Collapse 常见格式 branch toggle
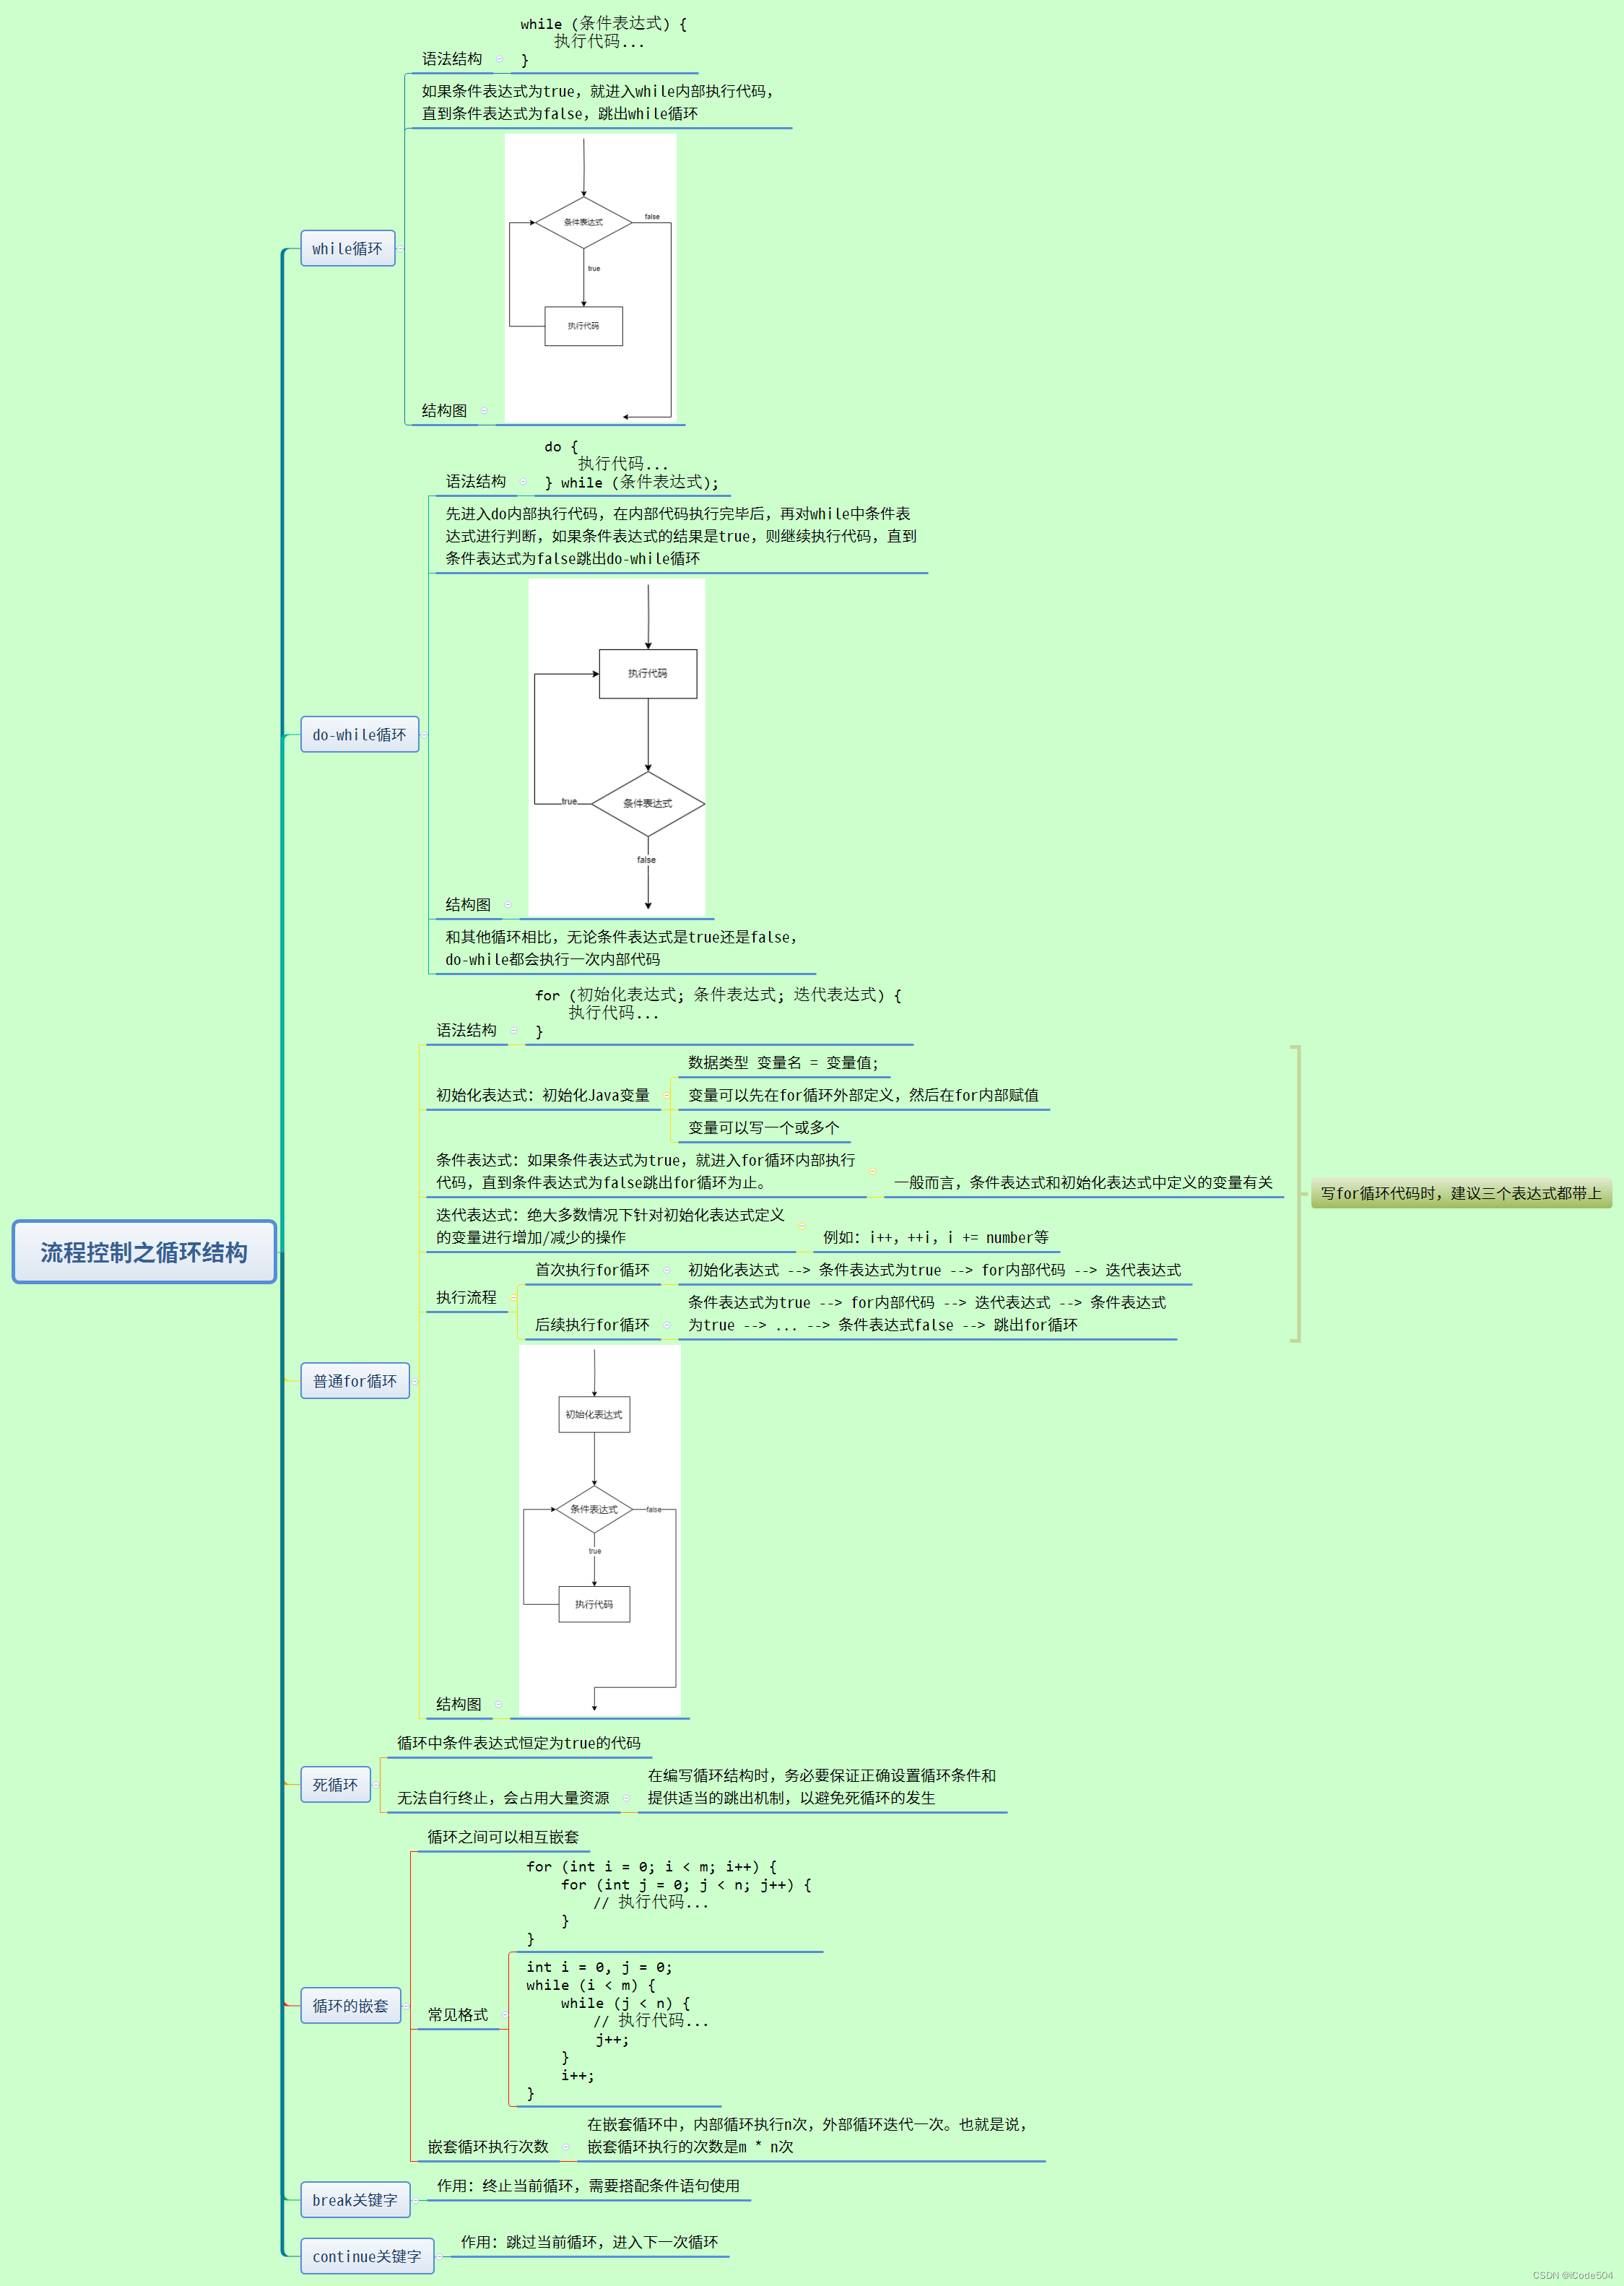The width and height of the screenshot is (1624, 2286). (504, 2014)
